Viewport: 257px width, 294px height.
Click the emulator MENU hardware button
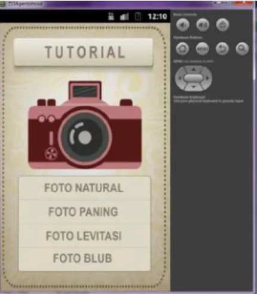pyautogui.click(x=203, y=48)
